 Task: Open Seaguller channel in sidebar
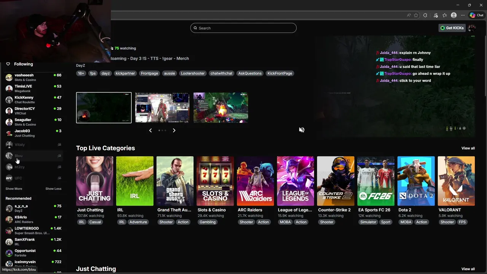pos(33,122)
